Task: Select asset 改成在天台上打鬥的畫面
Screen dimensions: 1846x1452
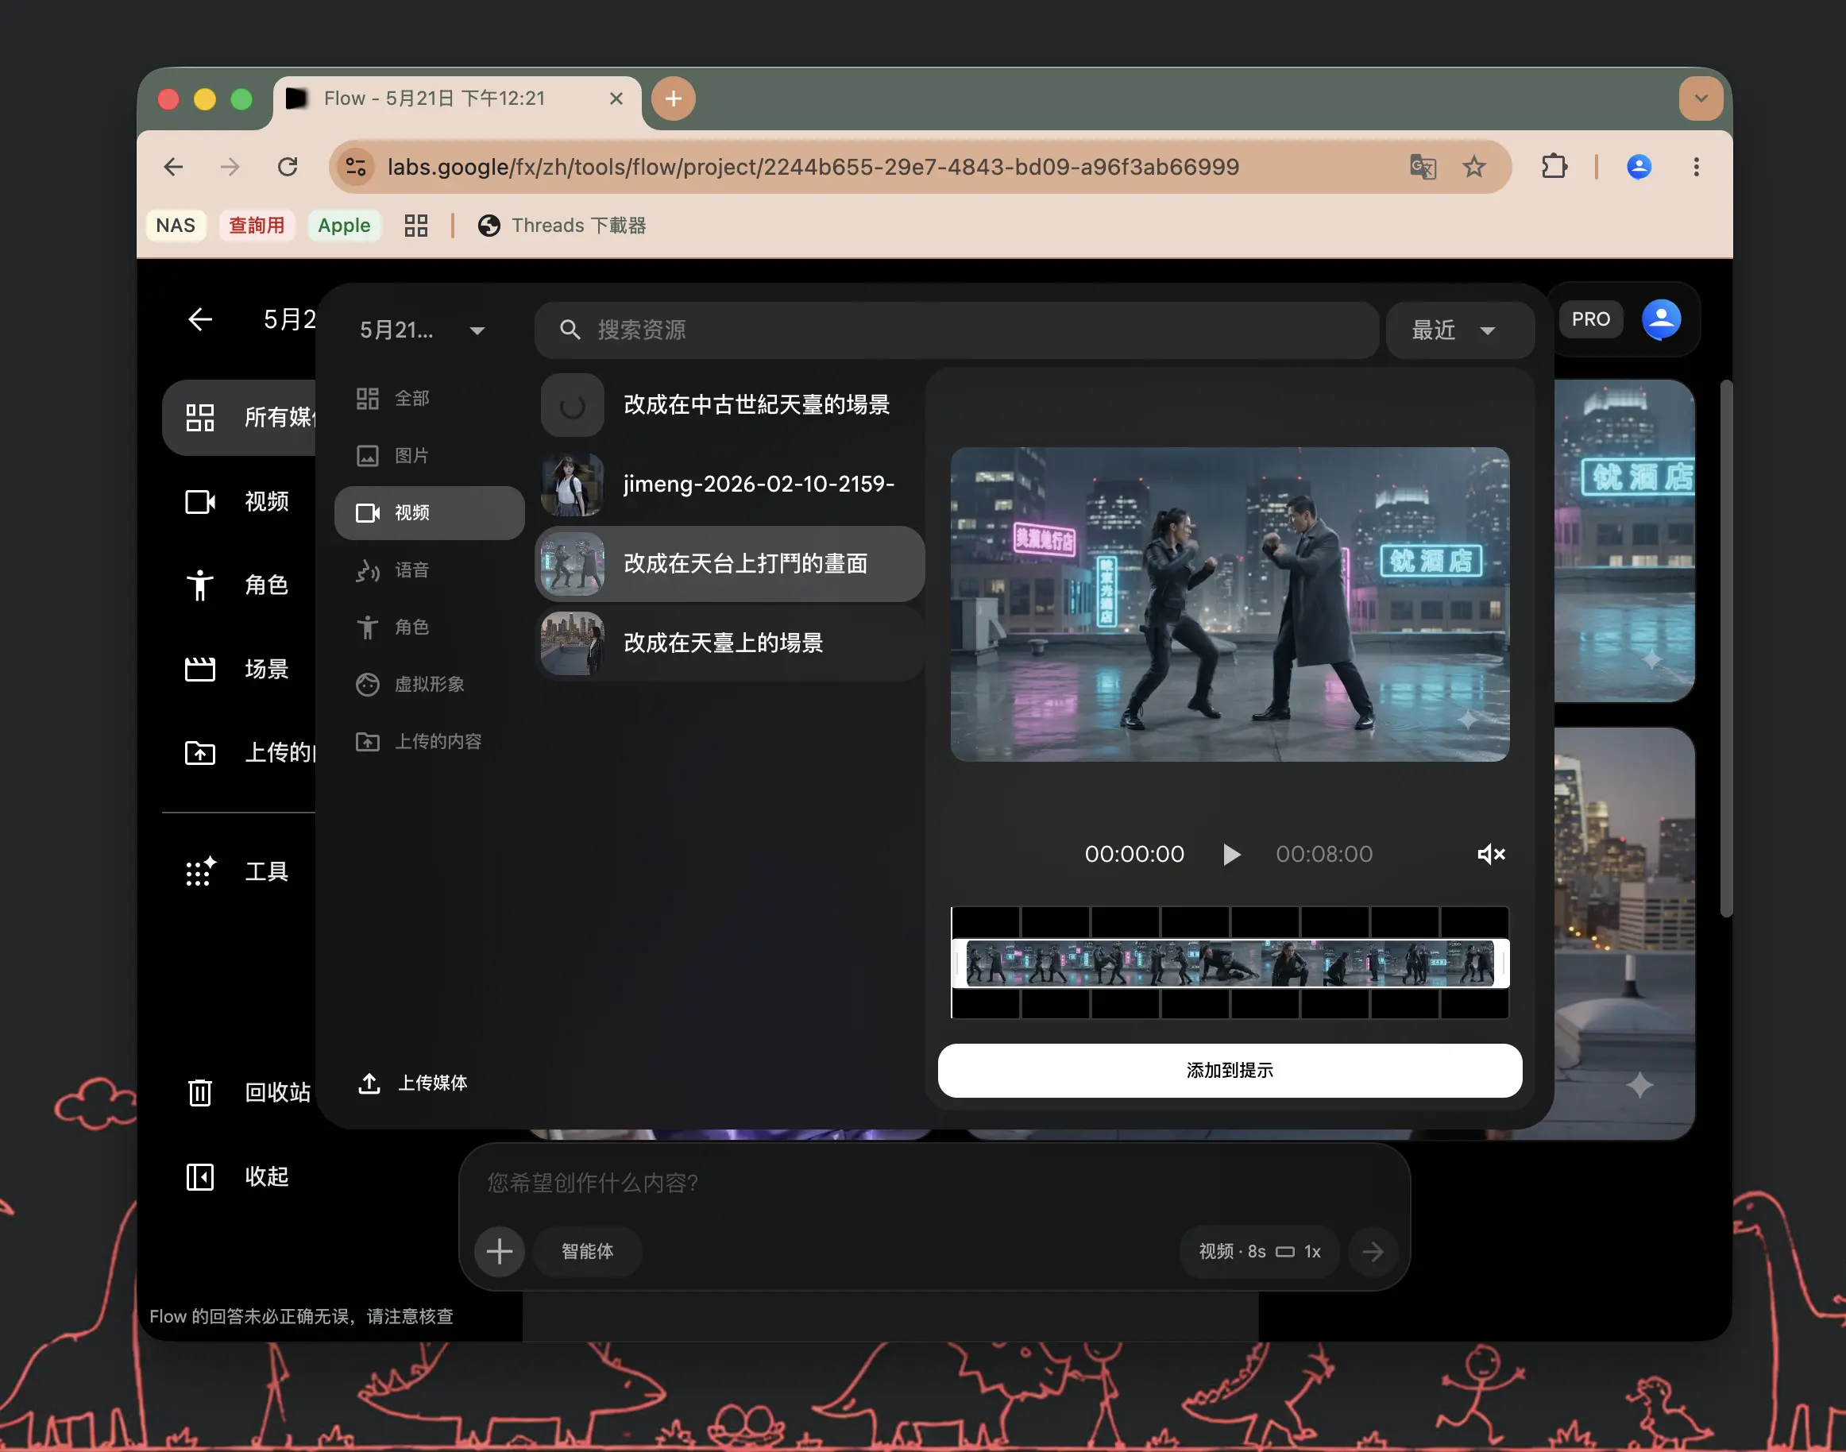Action: [x=729, y=564]
